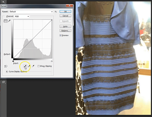Select the black point eyedropper
The image size is (152, 117).
[x=25, y=66]
